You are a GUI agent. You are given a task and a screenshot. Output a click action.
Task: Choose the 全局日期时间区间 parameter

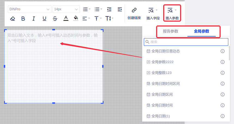pyautogui.click(x=165, y=84)
